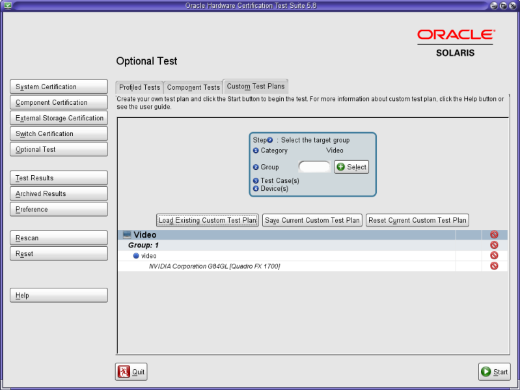The height and width of the screenshot is (390, 520).
Task: Click the Reset sidebar button
Action: 59,253
